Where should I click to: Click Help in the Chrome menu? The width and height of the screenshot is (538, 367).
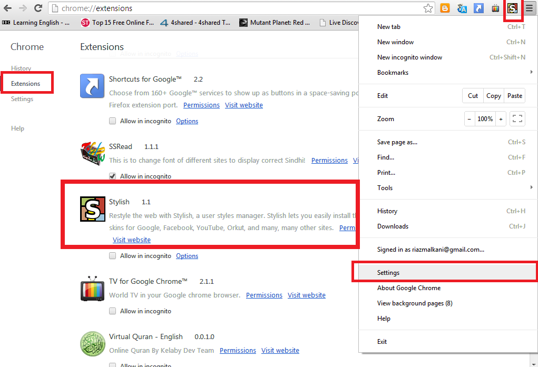[x=448, y=319]
